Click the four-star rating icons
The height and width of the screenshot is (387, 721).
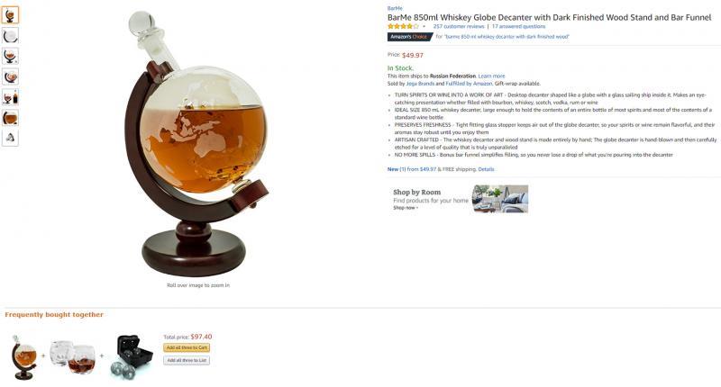point(403,27)
